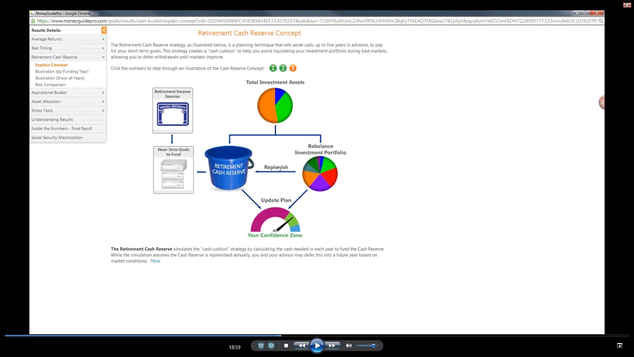
Task: Click the stop button on playback bar
Action: [286, 346]
